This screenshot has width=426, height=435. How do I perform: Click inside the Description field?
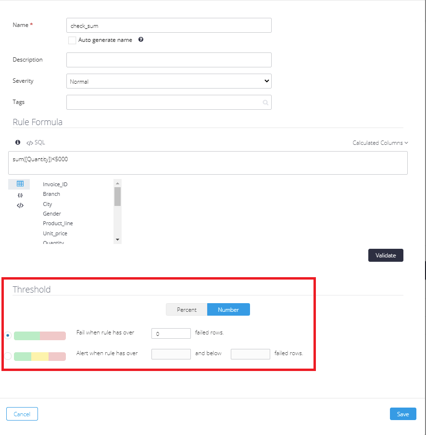click(168, 60)
